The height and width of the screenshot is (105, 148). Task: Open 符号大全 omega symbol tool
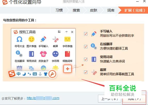19,39
